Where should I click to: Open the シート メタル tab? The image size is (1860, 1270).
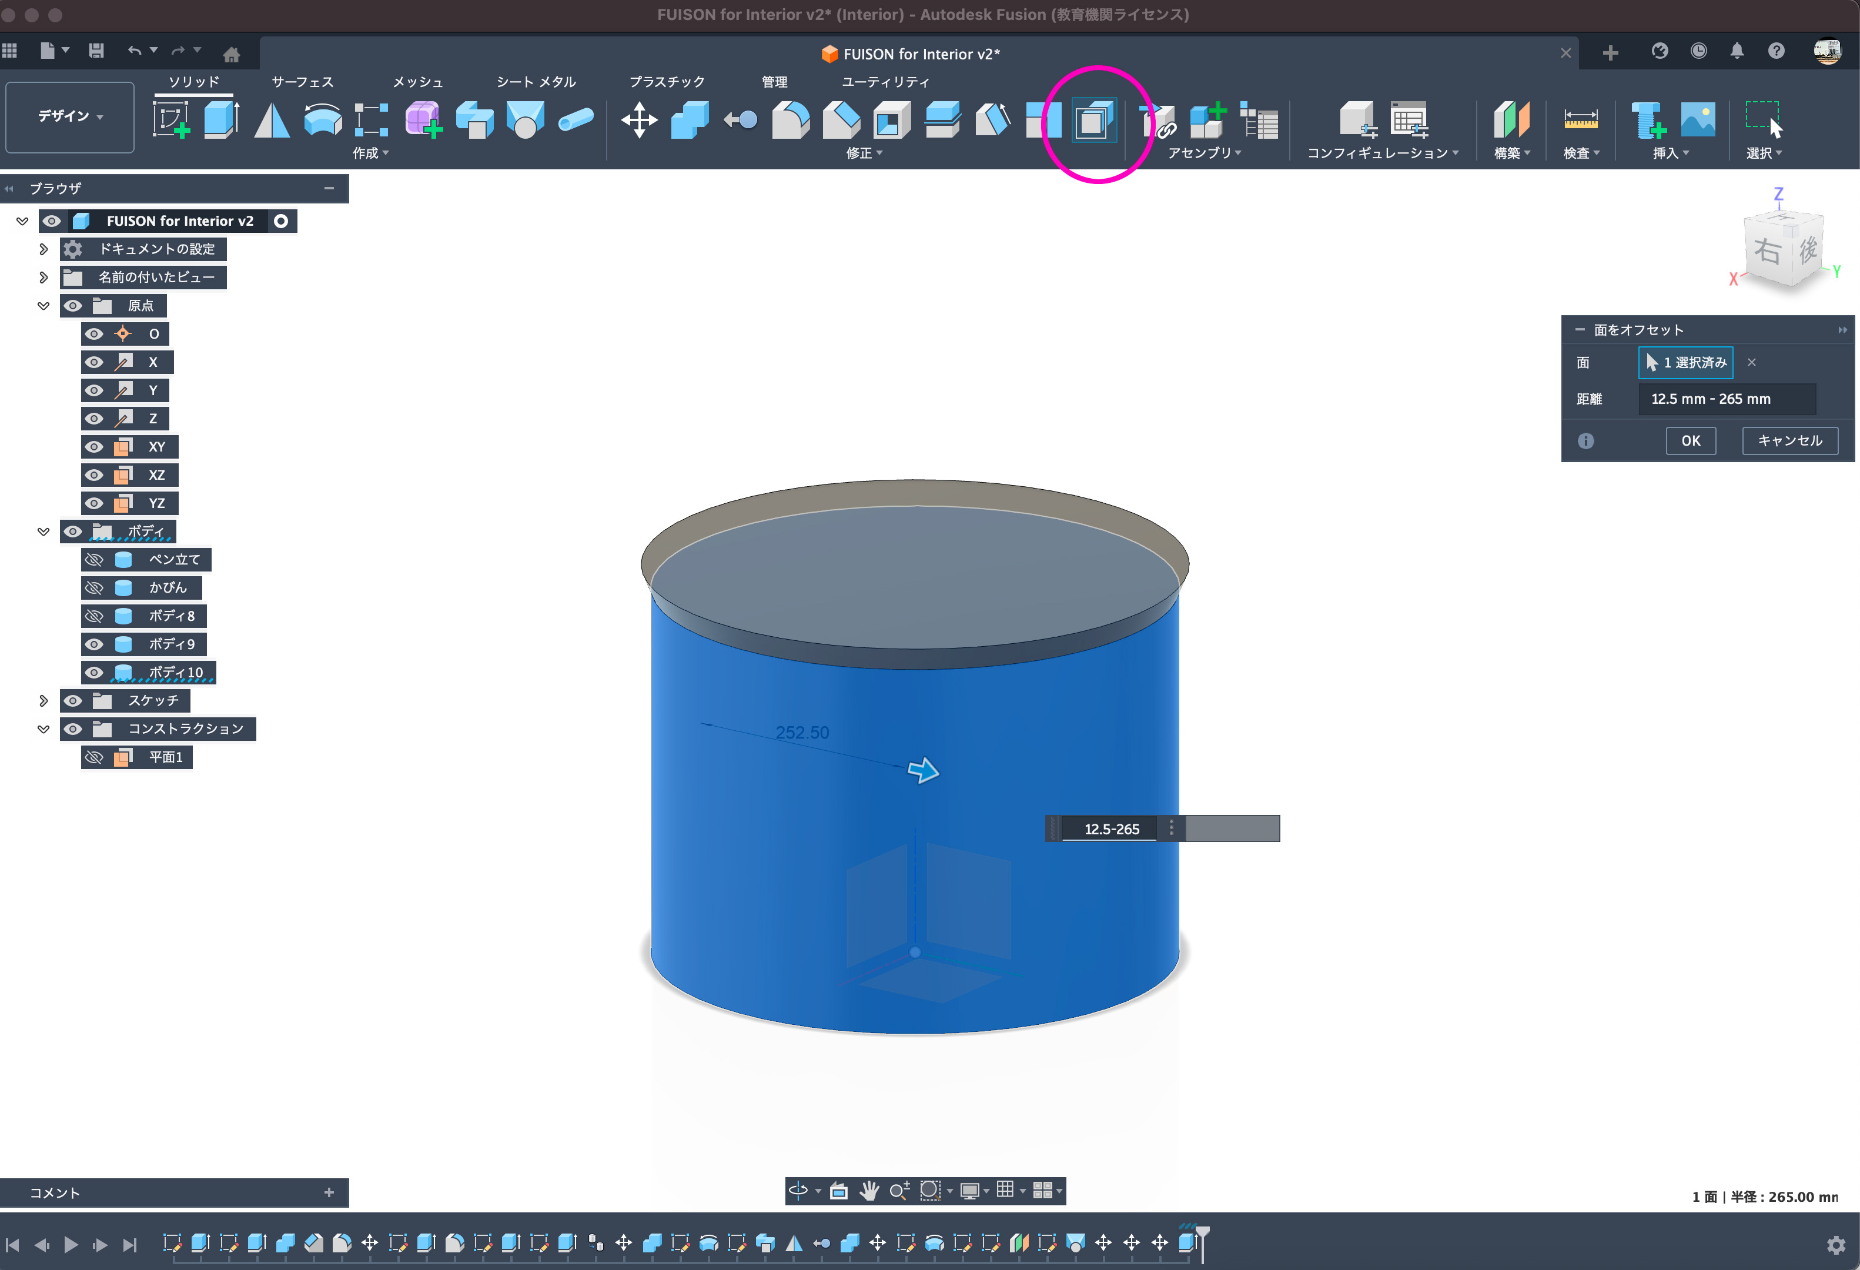[536, 82]
